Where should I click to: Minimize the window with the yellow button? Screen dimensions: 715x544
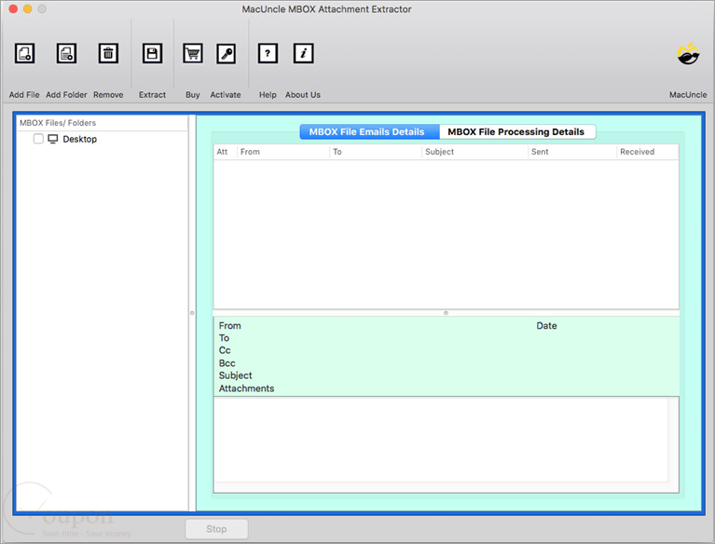pos(27,8)
